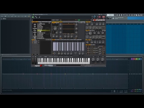This screenshot has width=144, height=108.
Task: Click the leftmost EQ band handle
Action: point(23,74)
